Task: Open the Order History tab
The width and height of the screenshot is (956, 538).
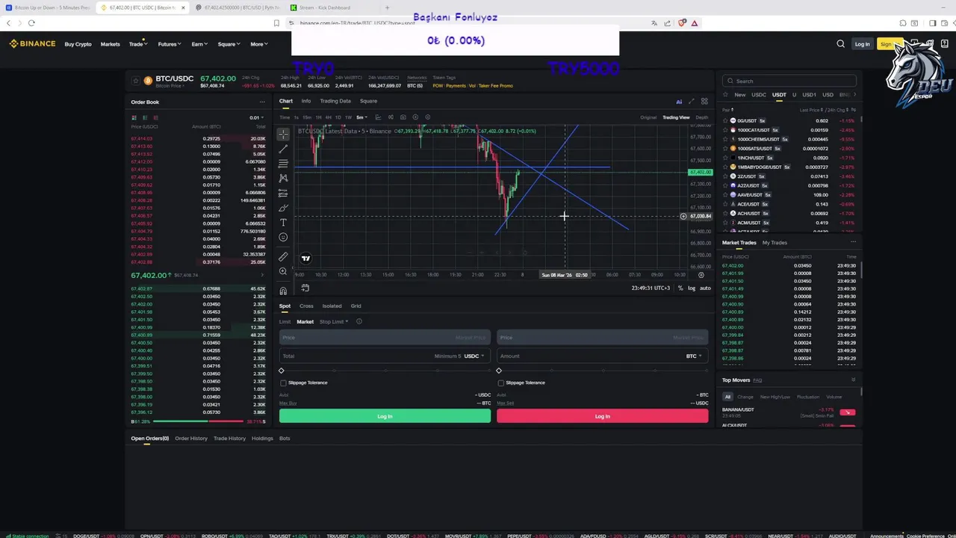Action: 191,438
